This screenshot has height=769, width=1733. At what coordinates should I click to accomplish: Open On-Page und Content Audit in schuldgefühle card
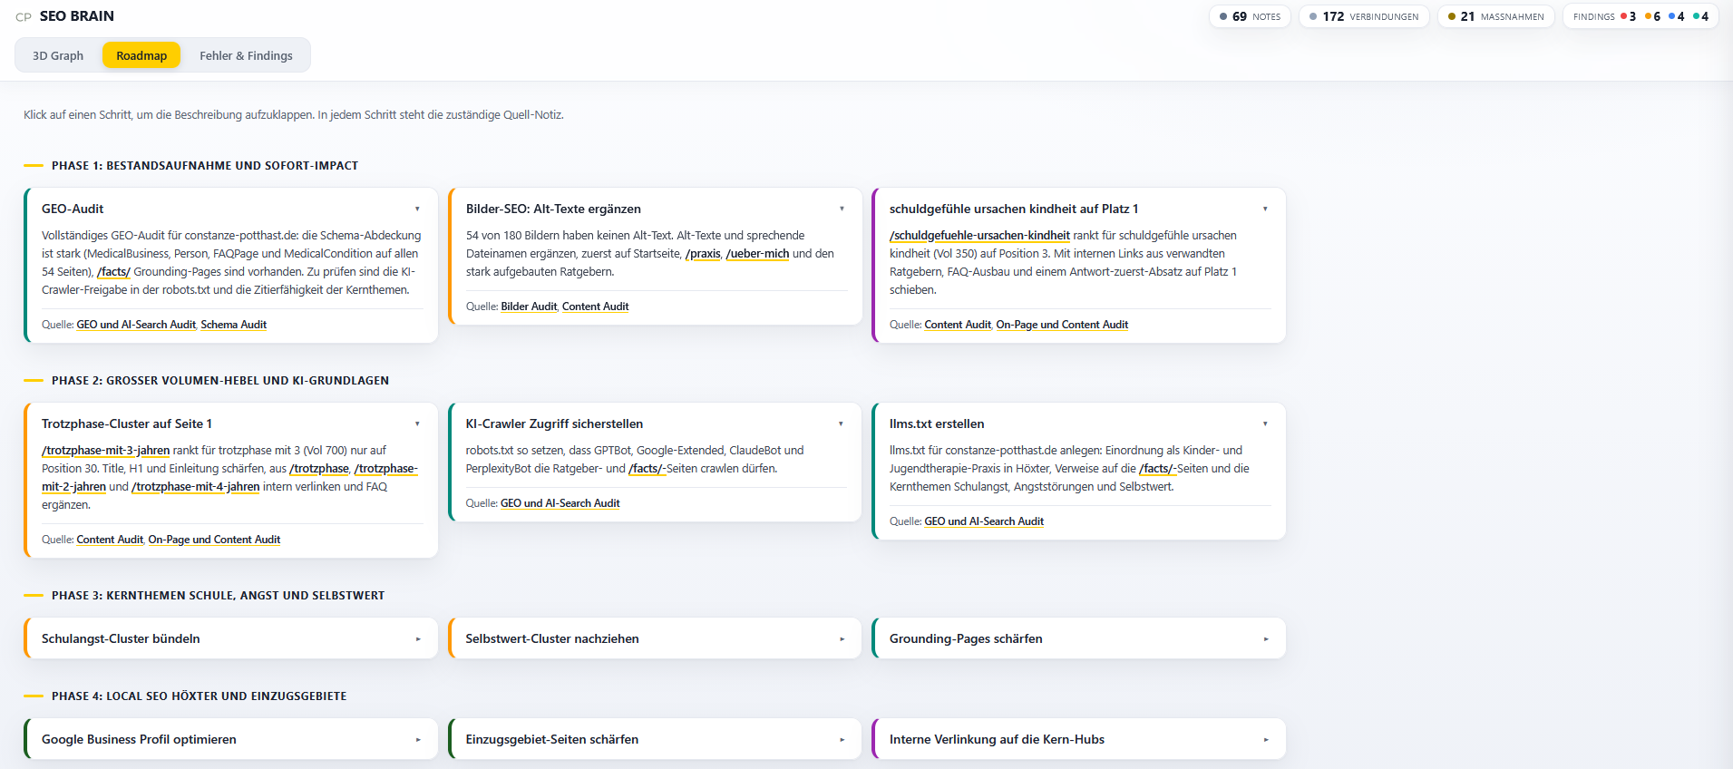click(x=1062, y=325)
